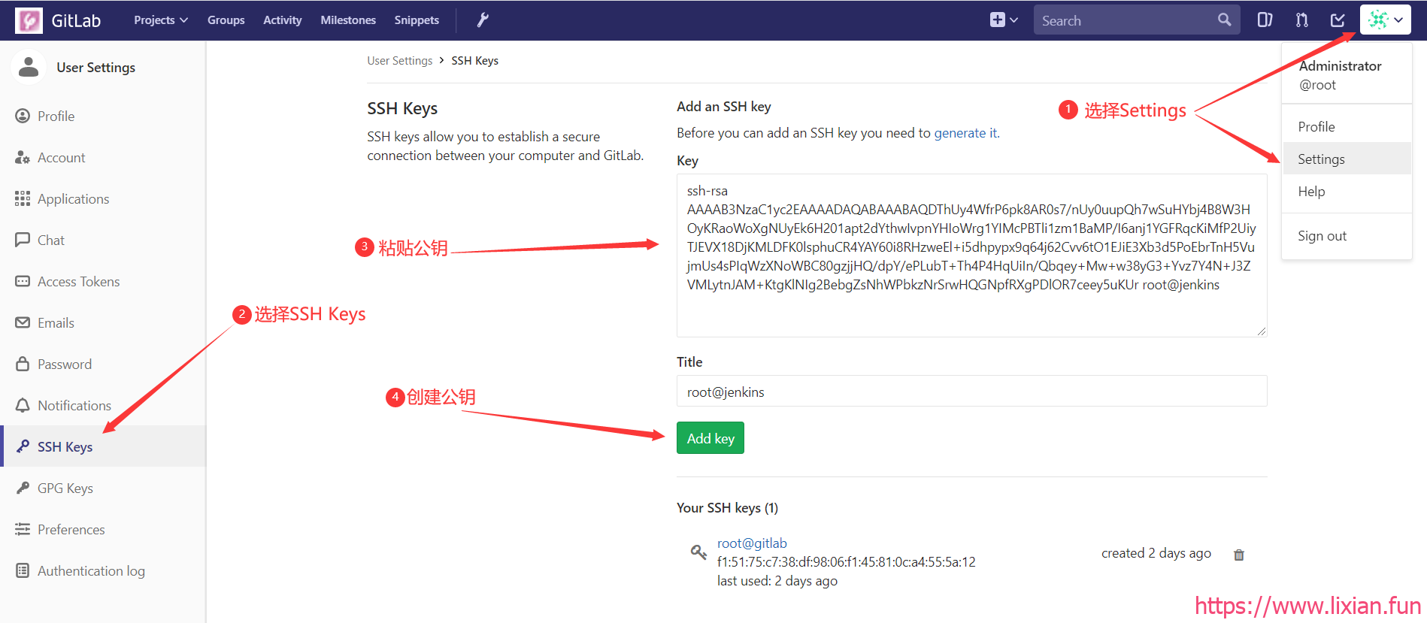The width and height of the screenshot is (1427, 623).
Task: Click the Administrator name in user menu
Action: 1340,65
